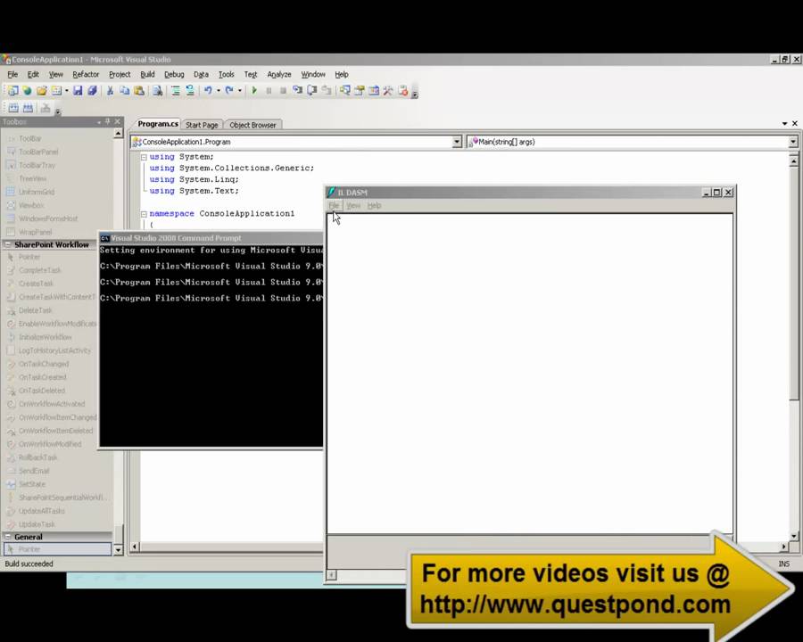Click the Break All pause icon

pos(269,91)
